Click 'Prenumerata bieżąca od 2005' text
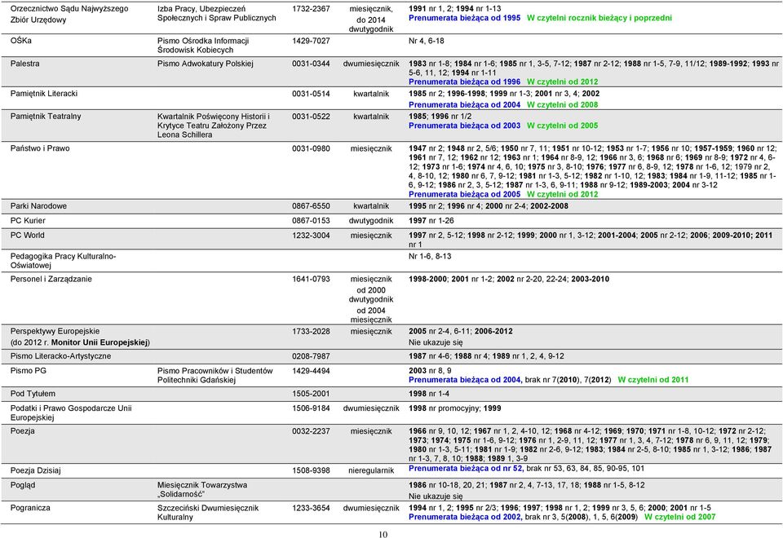 click(x=464, y=195)
